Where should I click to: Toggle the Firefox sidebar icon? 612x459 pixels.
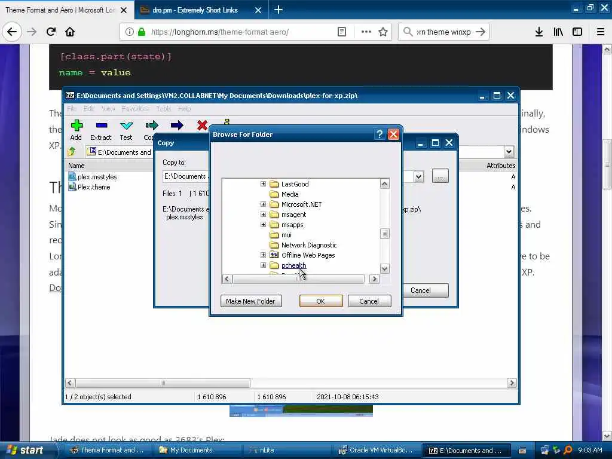(577, 32)
